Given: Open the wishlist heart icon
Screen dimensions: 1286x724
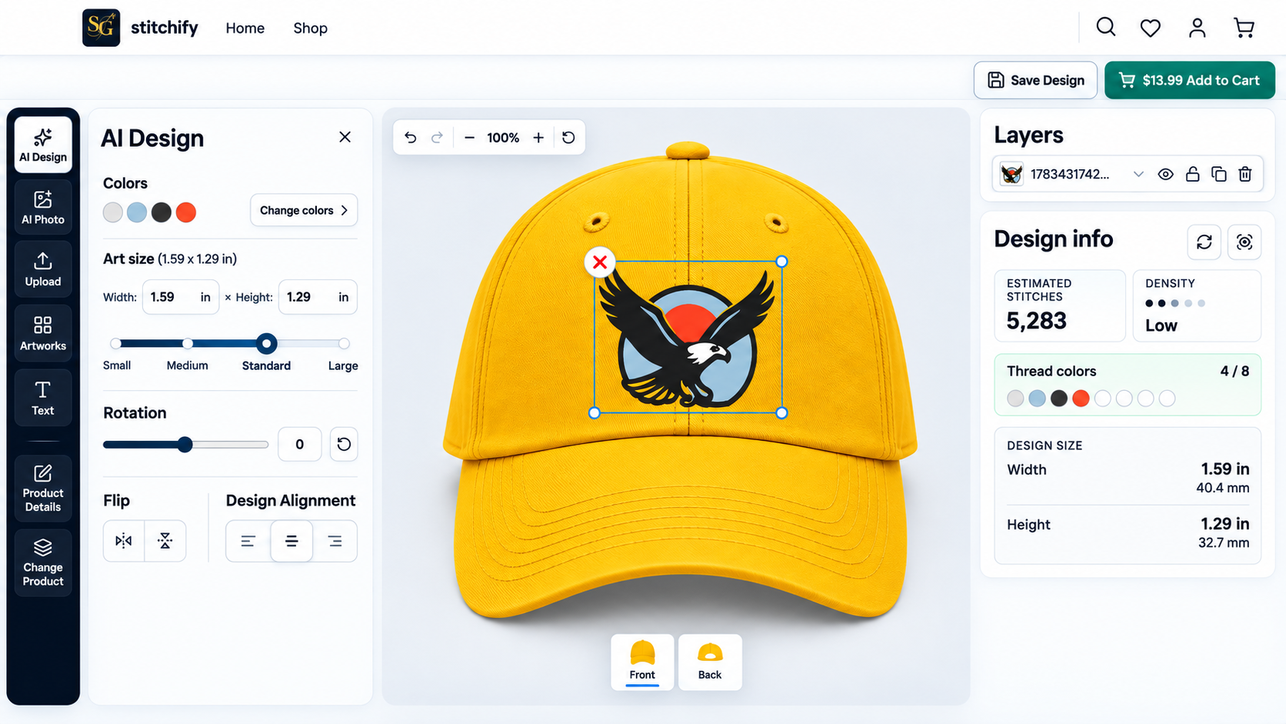Looking at the screenshot, I should pos(1150,28).
